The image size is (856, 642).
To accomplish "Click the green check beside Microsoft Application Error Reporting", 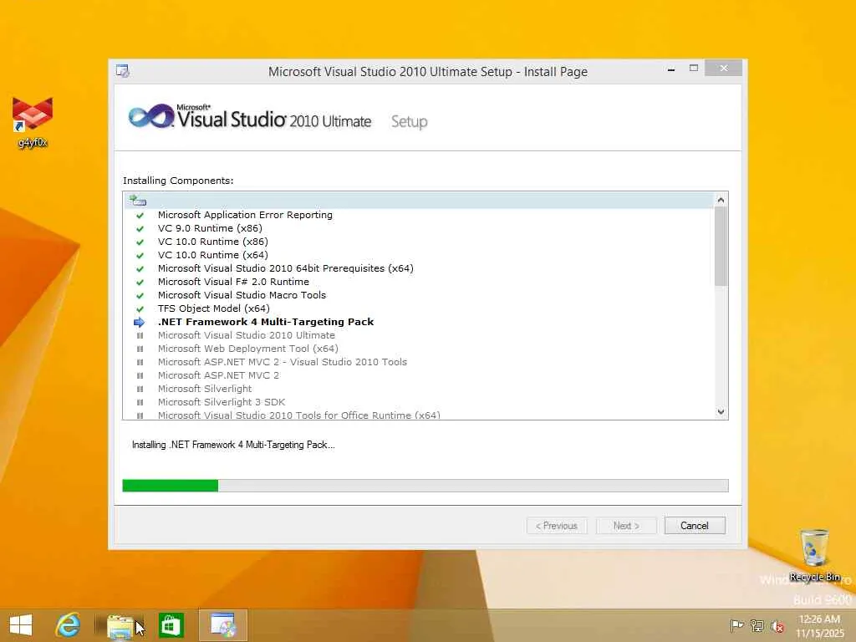I will [140, 215].
